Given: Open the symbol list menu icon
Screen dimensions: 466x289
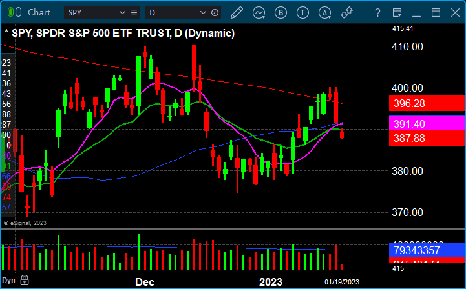Looking at the screenshot, I should pos(134,12).
